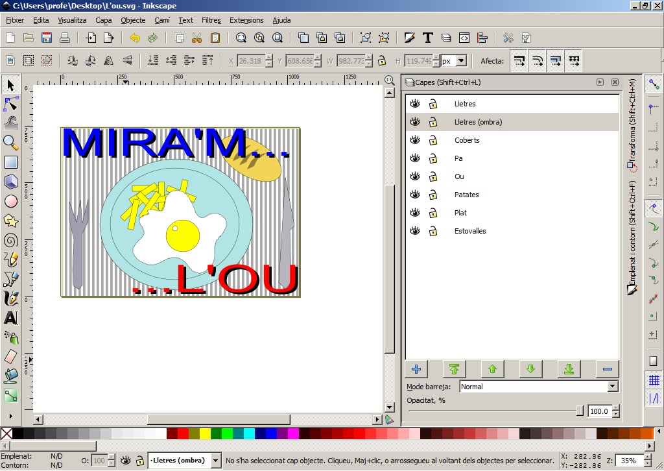
Task: Click the zoom percentage field
Action: coord(631,461)
